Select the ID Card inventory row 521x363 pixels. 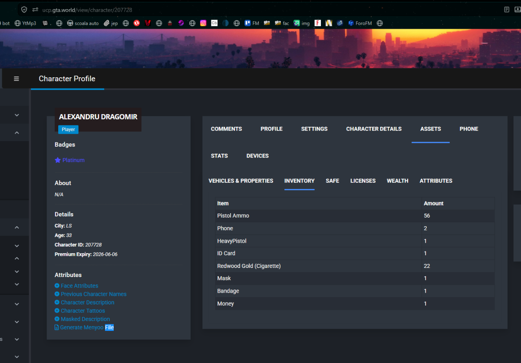tap(355, 253)
